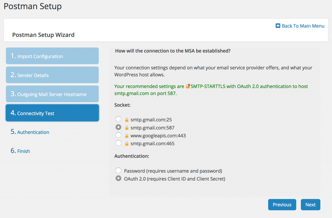The height and width of the screenshot is (218, 332).
Task: Choose the www.googleapis.com:443 socket option
Action: coord(118,135)
